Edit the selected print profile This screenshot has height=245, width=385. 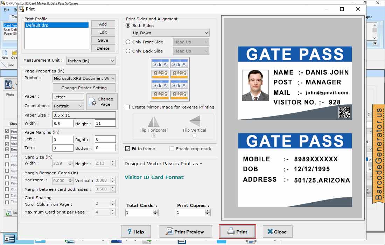tap(103, 32)
